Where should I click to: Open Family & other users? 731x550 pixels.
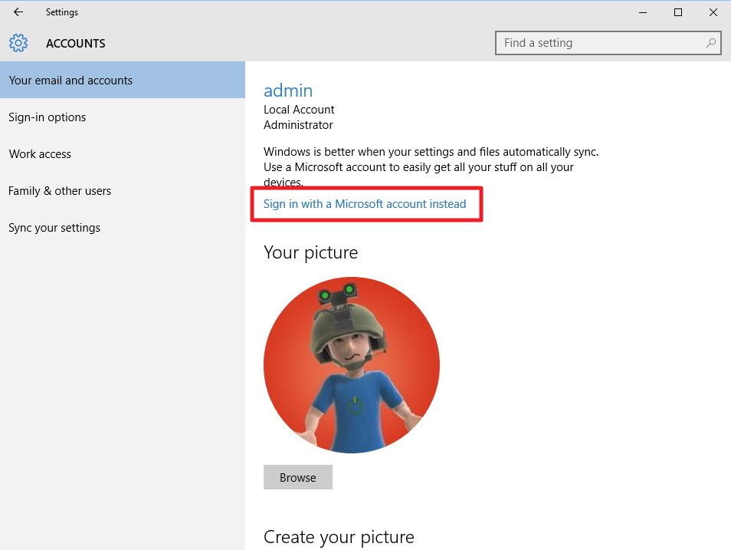point(60,191)
